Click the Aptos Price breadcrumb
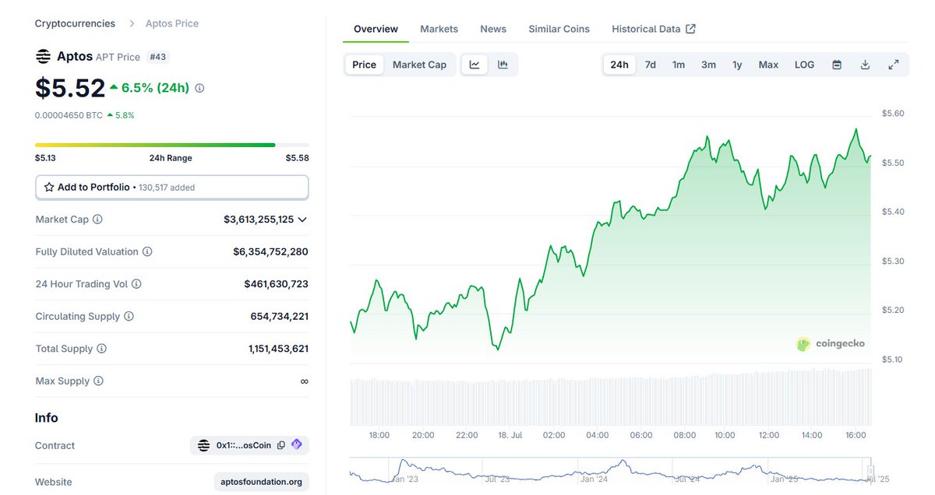The height and width of the screenshot is (495, 935). 172,23
